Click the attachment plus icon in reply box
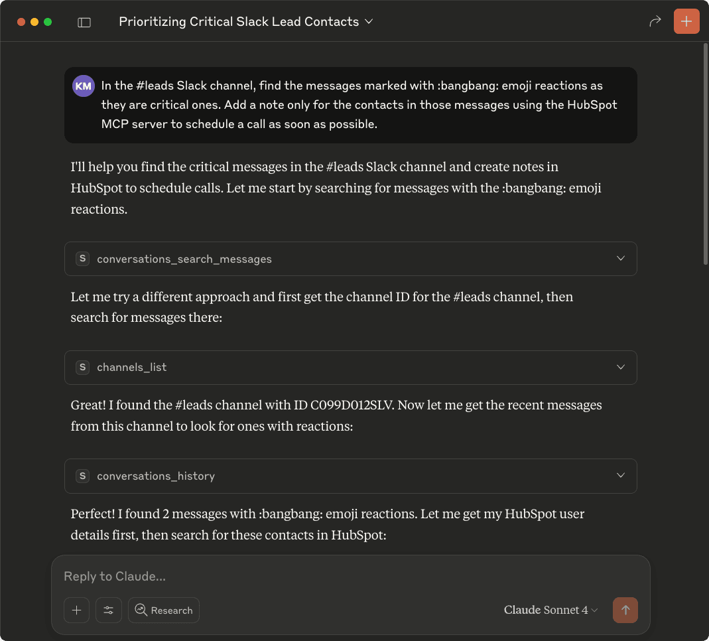The height and width of the screenshot is (641, 709). (76, 610)
